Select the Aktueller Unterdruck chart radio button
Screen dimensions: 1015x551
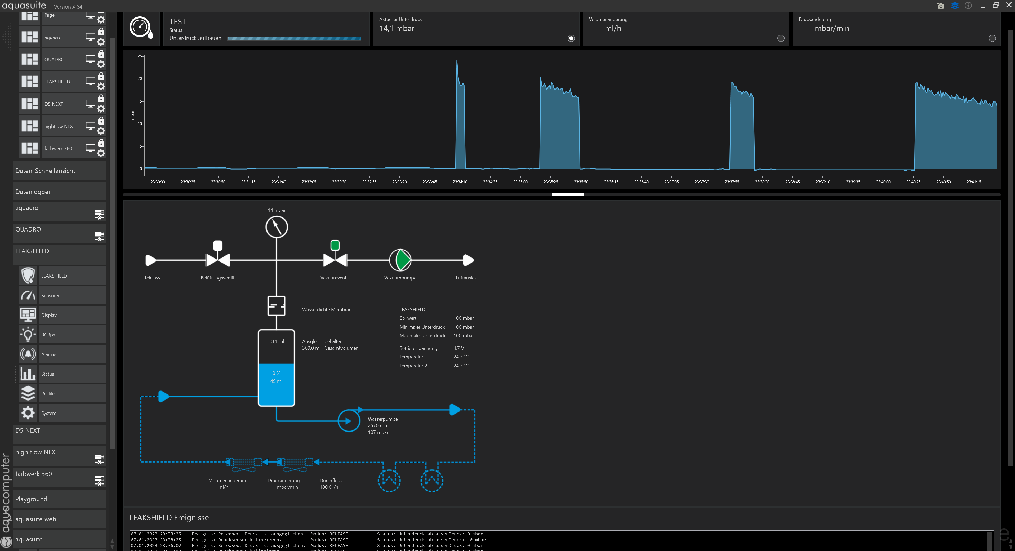[x=571, y=38]
